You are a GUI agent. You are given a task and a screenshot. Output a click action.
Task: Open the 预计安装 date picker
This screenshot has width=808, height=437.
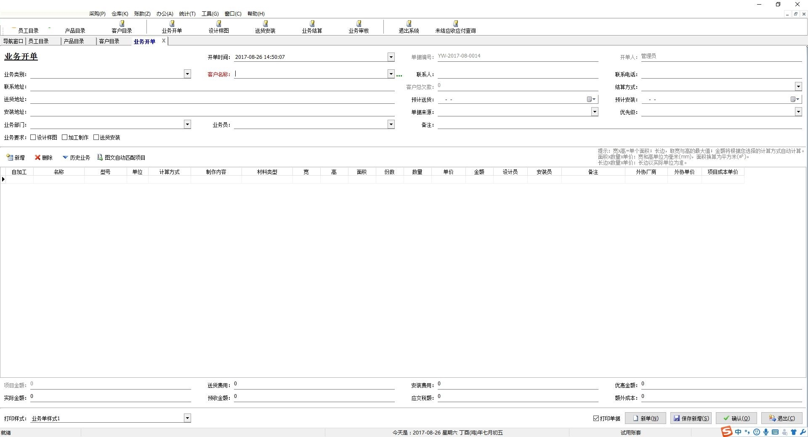(x=795, y=100)
